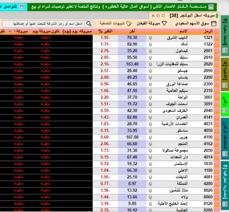Click the pin icon in the 1180 row
Viewport: 229px width, 212px height.
coord(151,171)
